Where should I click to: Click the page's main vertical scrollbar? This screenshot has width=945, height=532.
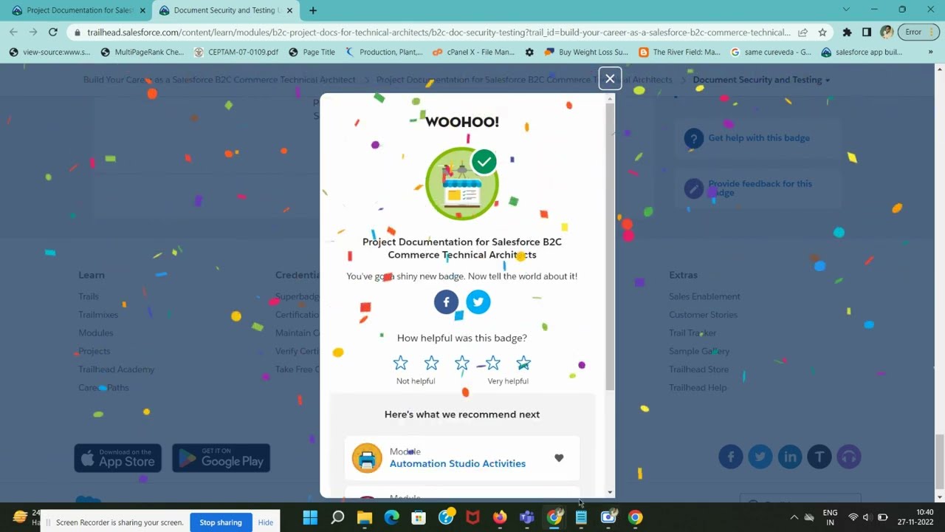[939, 462]
